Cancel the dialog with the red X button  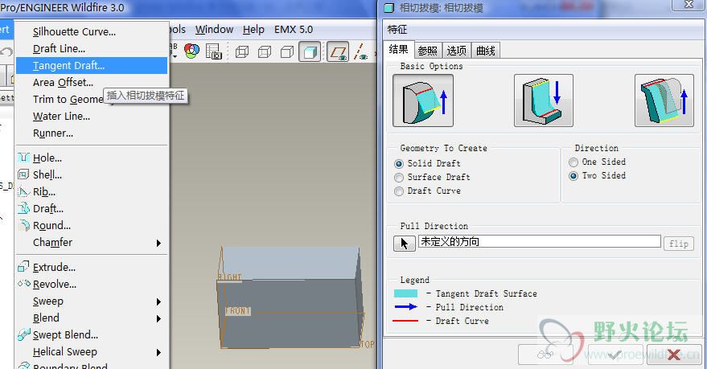pyautogui.click(x=674, y=355)
